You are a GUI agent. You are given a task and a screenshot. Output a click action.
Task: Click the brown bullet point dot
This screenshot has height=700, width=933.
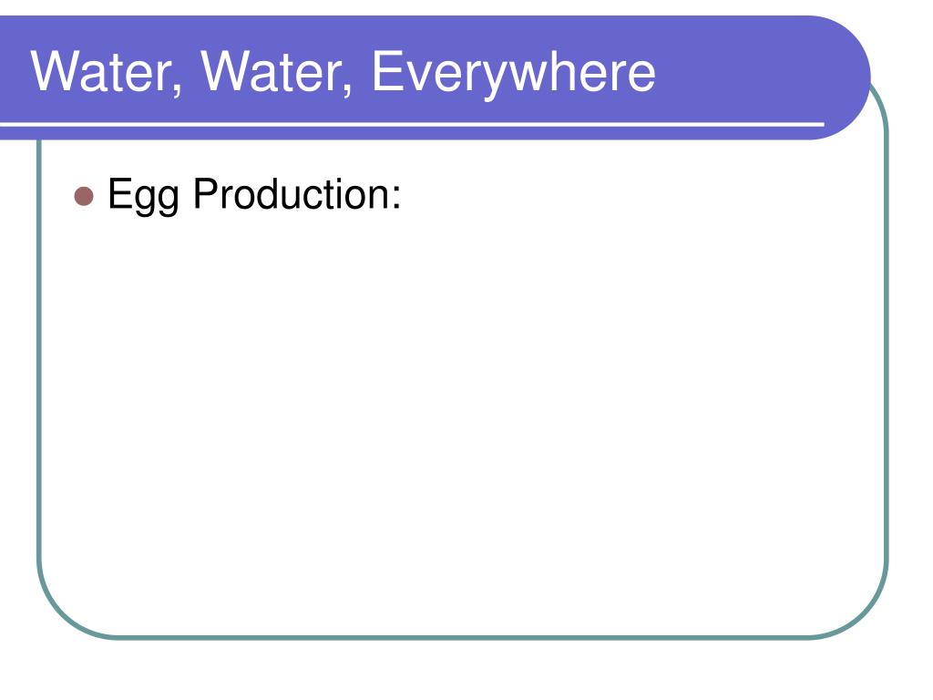(x=84, y=196)
